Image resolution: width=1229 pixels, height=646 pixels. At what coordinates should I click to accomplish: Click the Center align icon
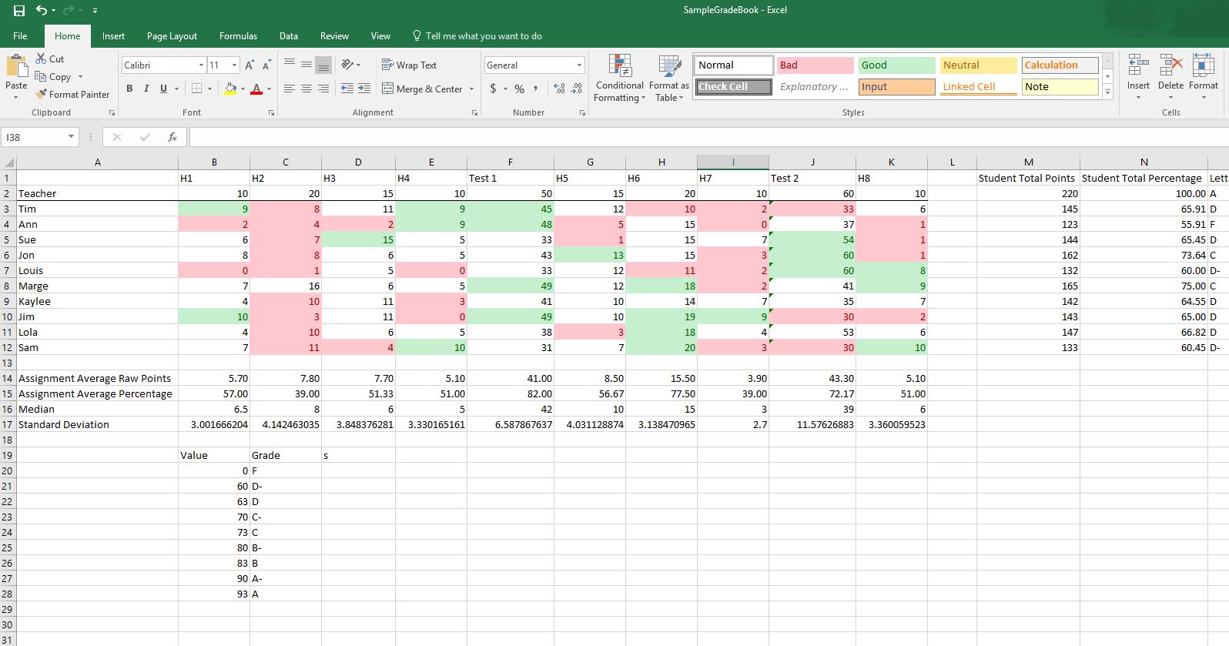306,89
